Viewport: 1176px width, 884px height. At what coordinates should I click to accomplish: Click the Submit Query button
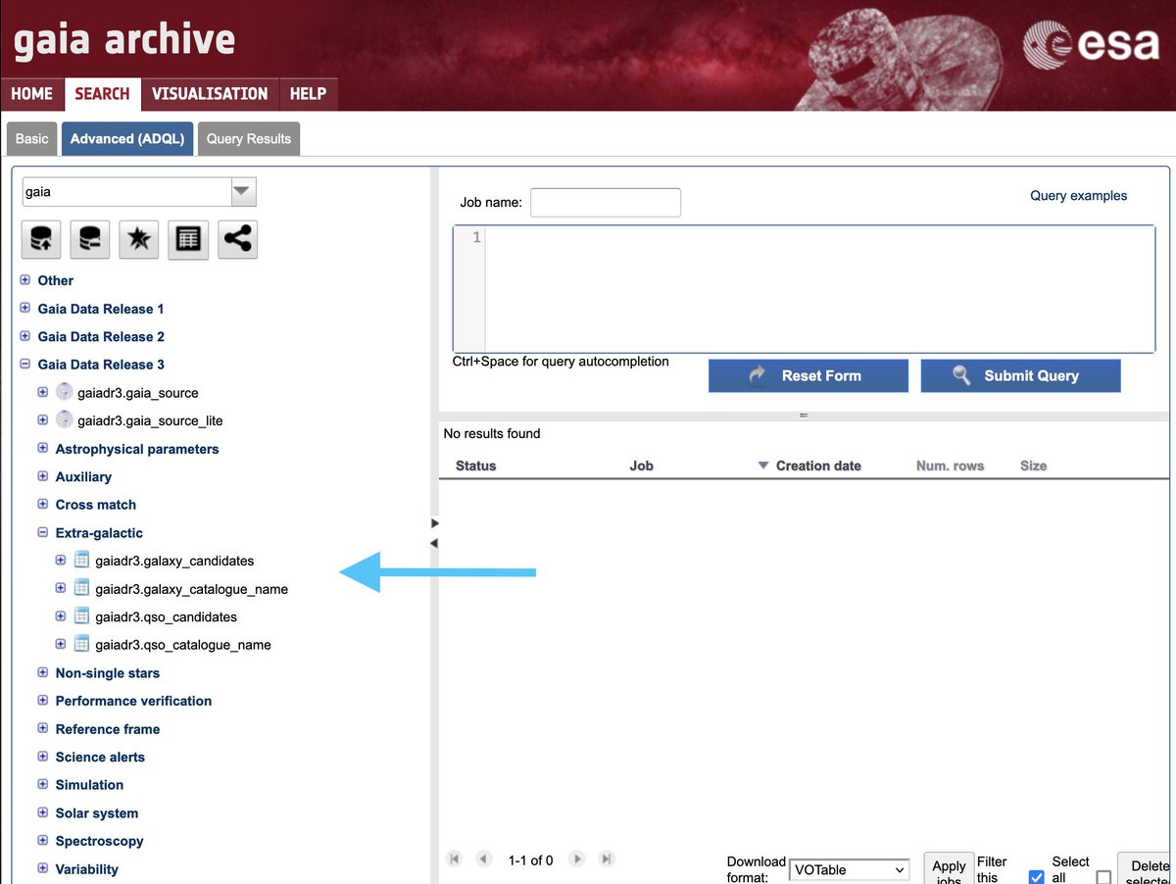[1020, 375]
